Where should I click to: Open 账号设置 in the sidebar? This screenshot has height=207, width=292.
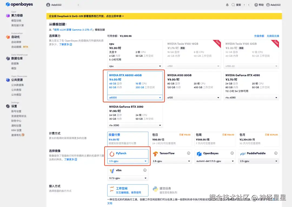click(x=16, y=111)
